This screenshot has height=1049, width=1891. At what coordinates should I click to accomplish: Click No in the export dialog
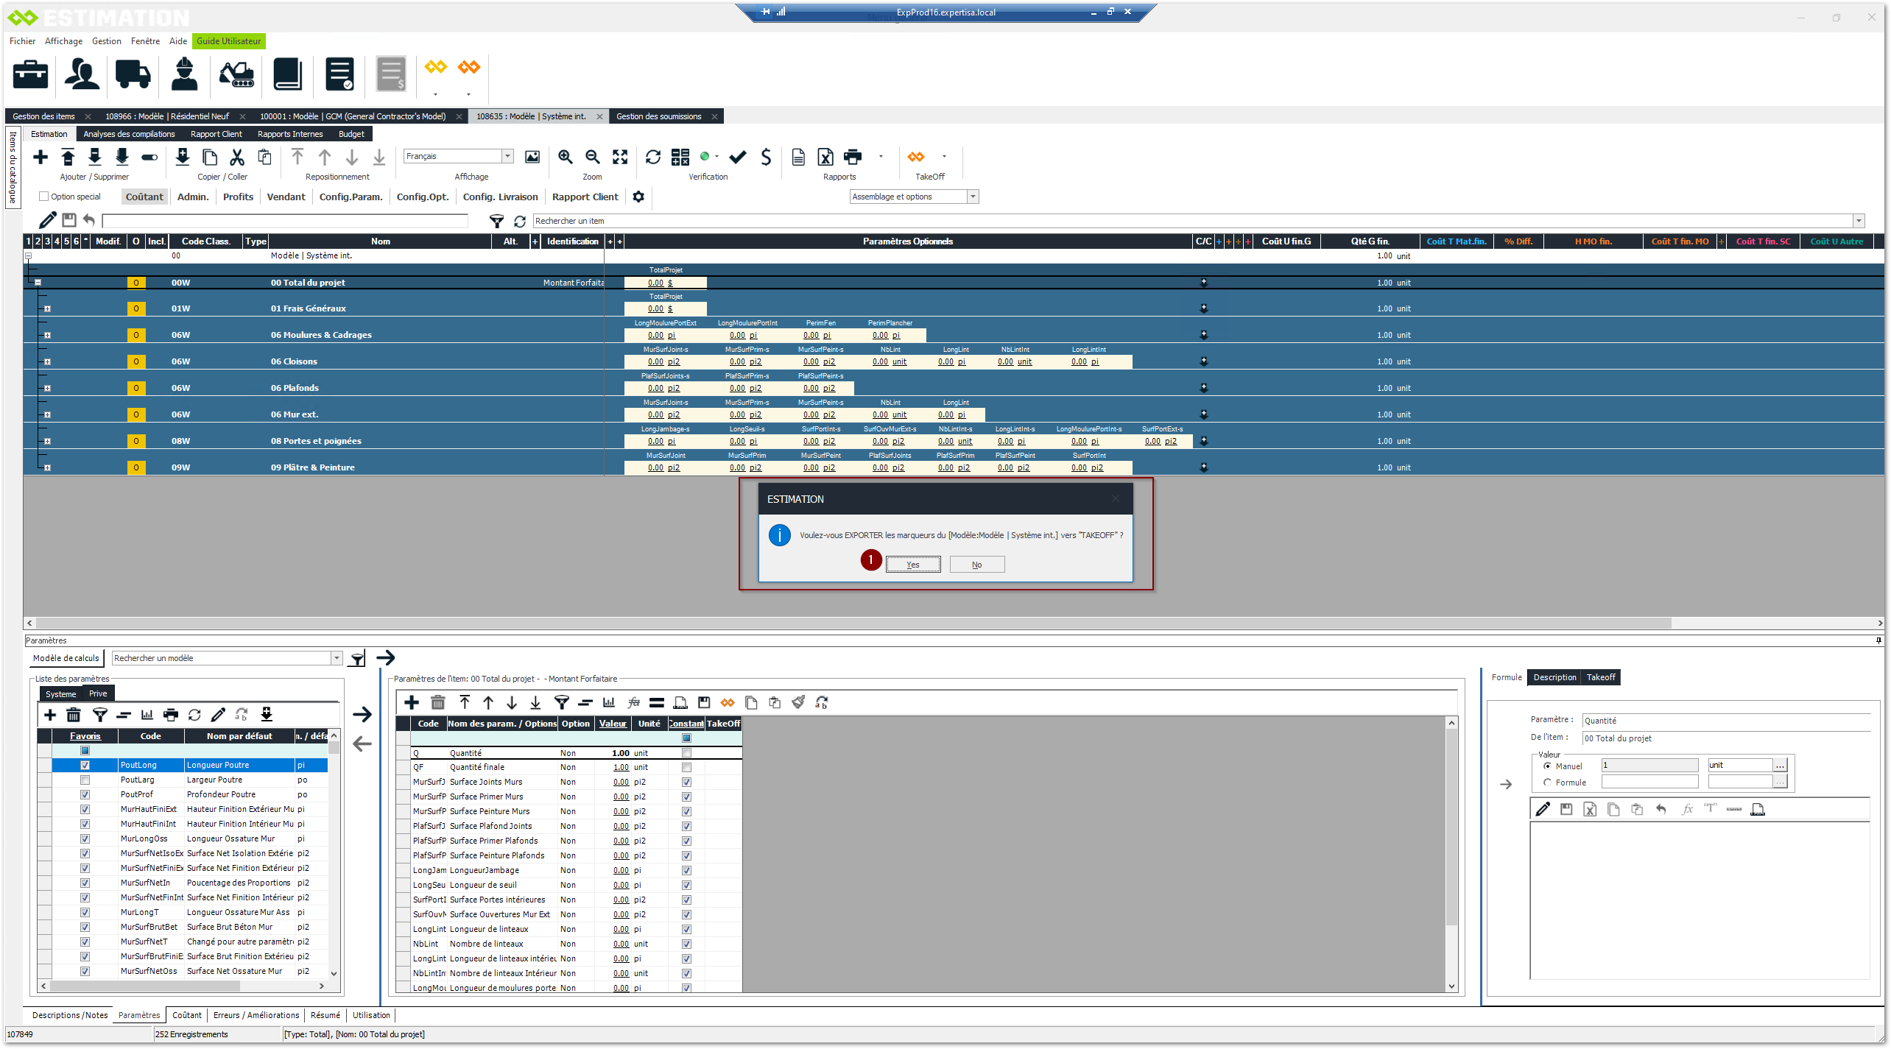(976, 565)
